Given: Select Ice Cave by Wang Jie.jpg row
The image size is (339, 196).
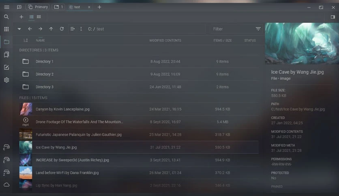Looking at the screenshot, I should (x=139, y=147).
